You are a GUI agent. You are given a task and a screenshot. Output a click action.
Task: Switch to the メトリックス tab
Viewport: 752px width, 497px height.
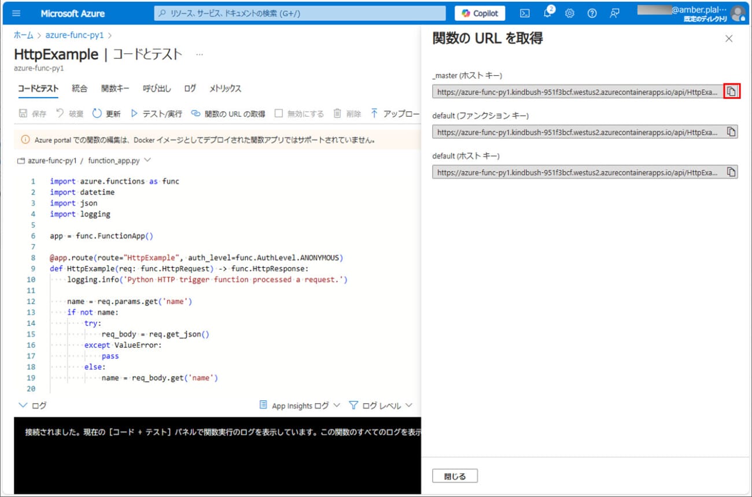pos(225,89)
